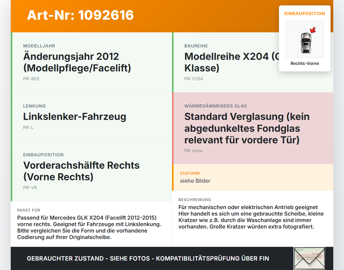Click the BAUREIHE label
This screenshot has height=270, width=344.
pos(196,46)
